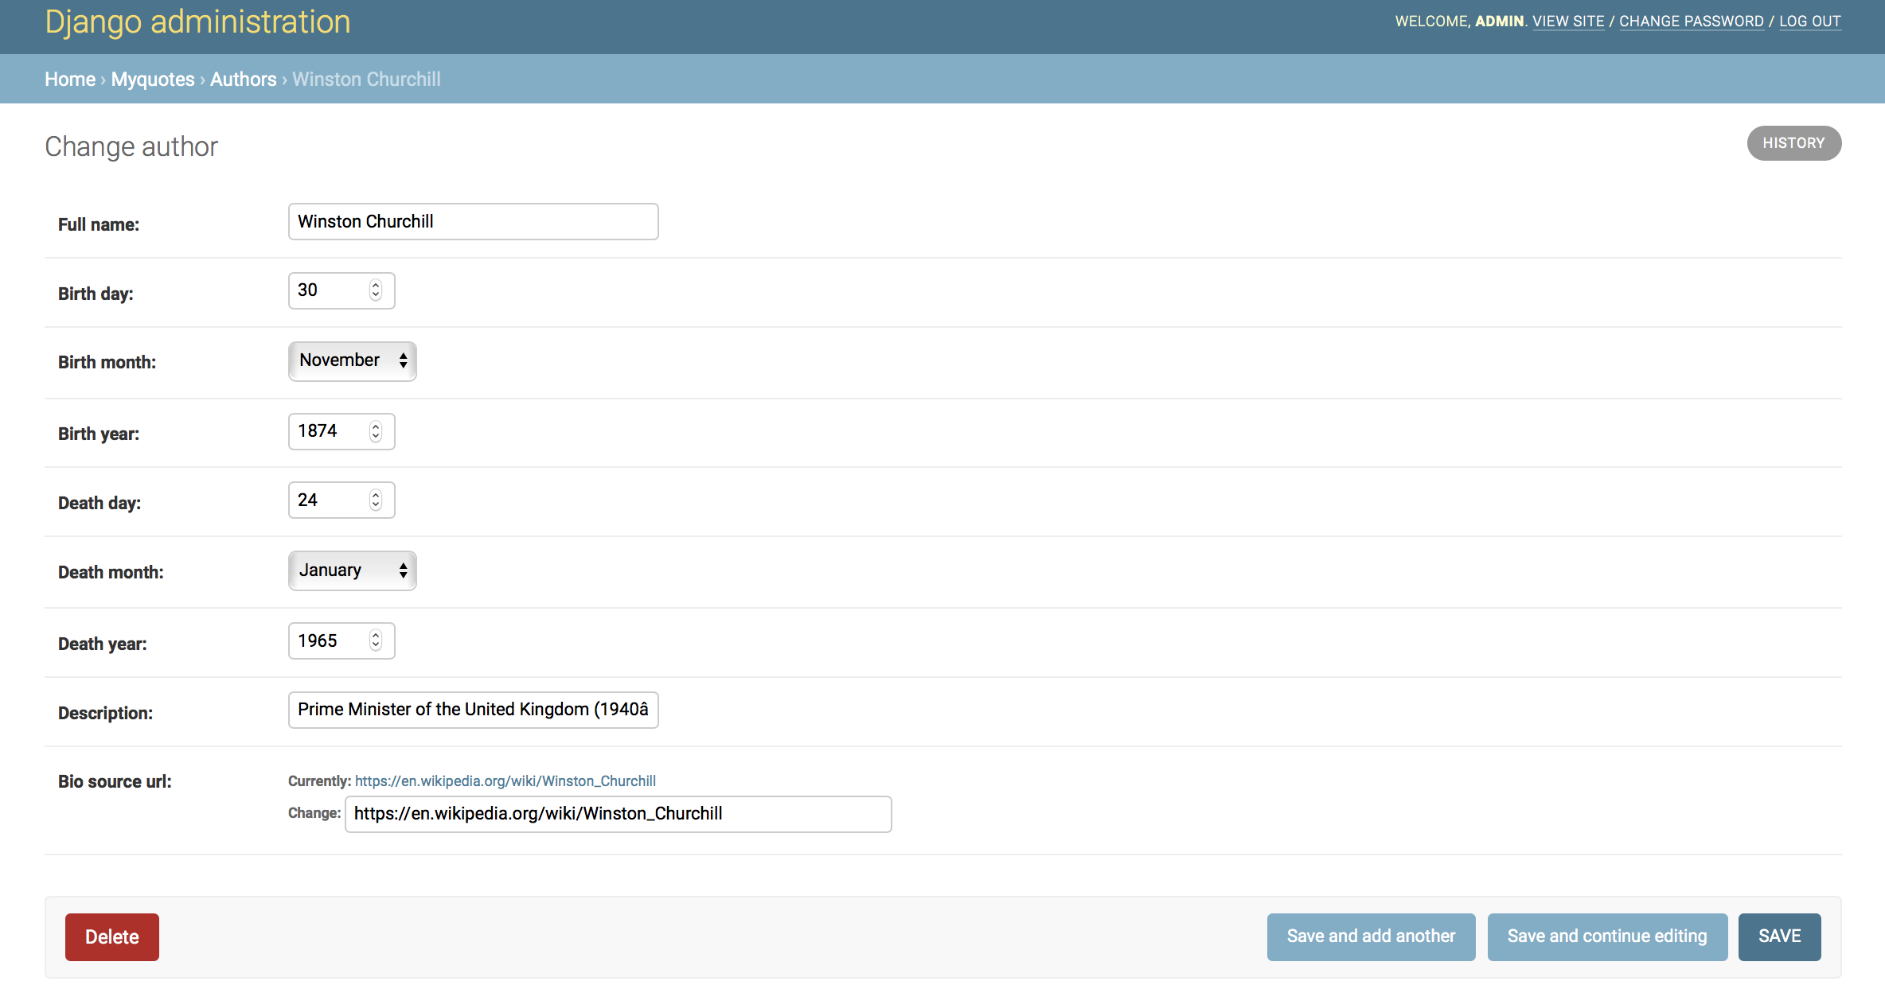
Task: Click the Delete author button
Action: 112,936
